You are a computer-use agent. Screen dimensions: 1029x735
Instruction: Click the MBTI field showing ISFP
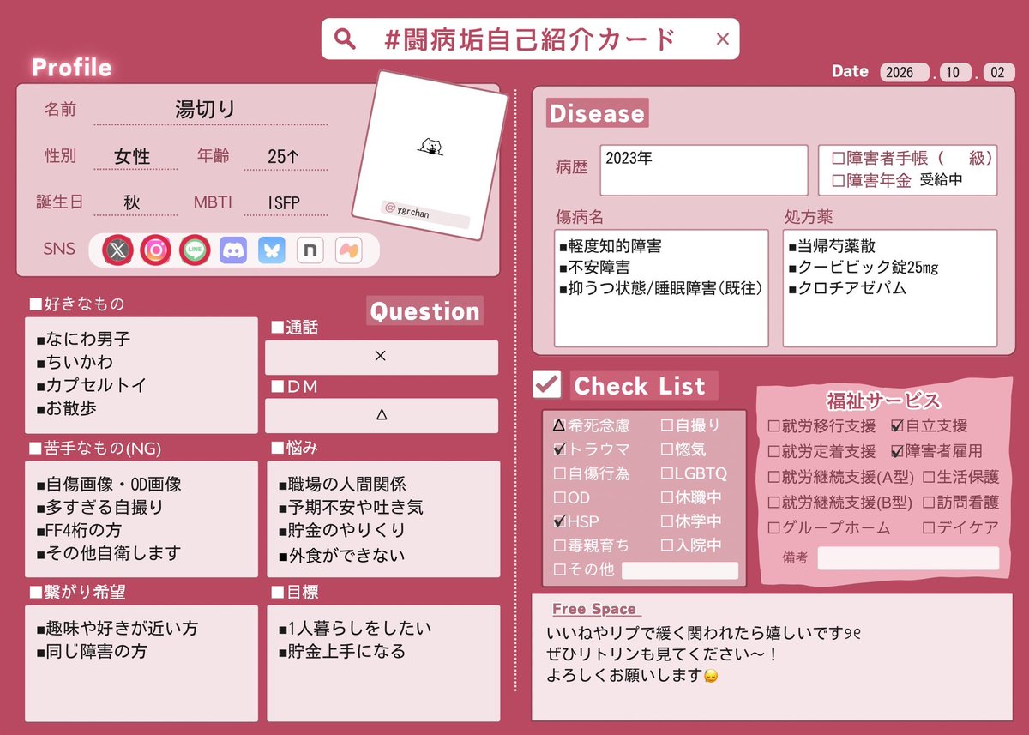pos(285,203)
